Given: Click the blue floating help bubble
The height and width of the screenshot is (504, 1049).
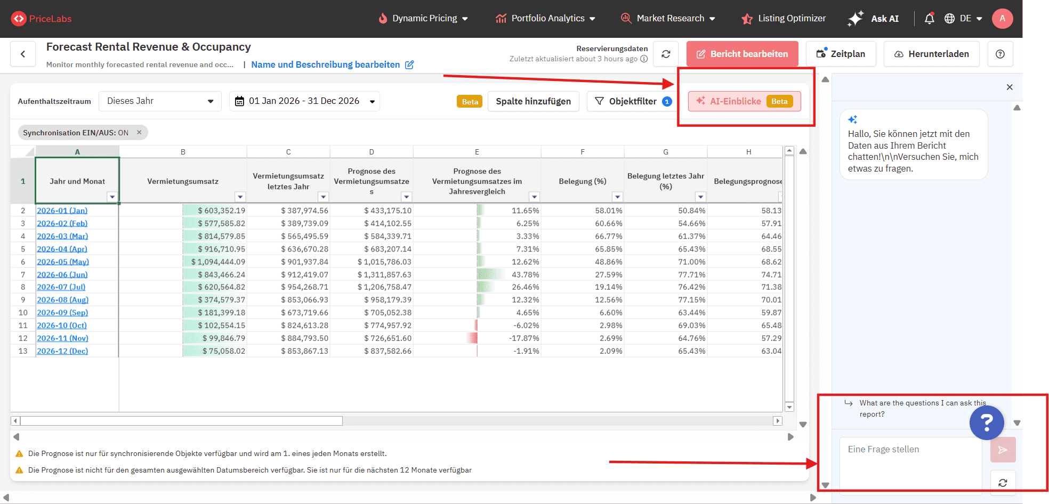Looking at the screenshot, I should (x=986, y=422).
